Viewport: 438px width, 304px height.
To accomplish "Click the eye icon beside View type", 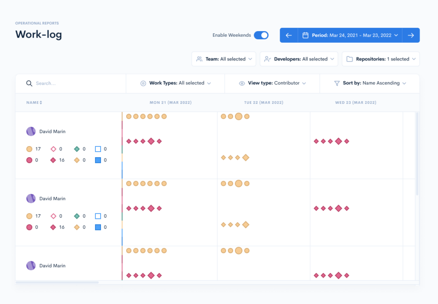I will tap(243, 83).
